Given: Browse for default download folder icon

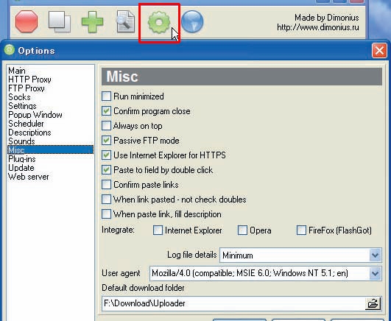Looking at the screenshot, I should tap(373, 303).
